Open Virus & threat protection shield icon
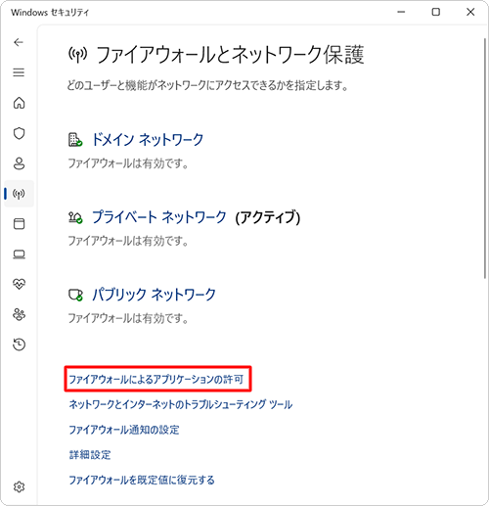Viewport: 489px width, 506px height. coord(19,133)
